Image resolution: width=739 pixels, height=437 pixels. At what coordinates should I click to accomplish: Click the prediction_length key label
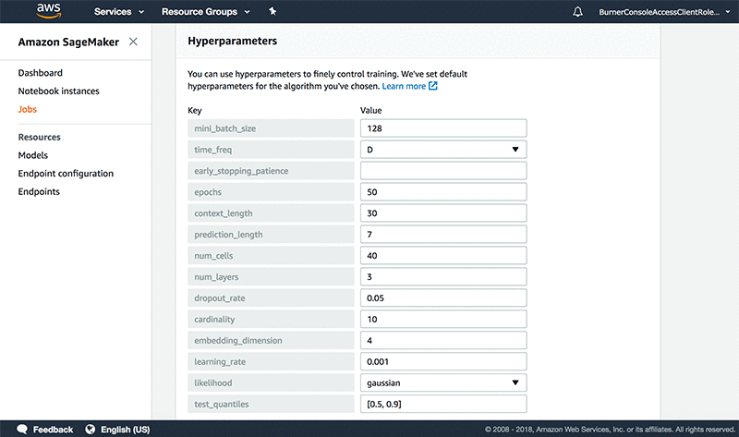271,235
